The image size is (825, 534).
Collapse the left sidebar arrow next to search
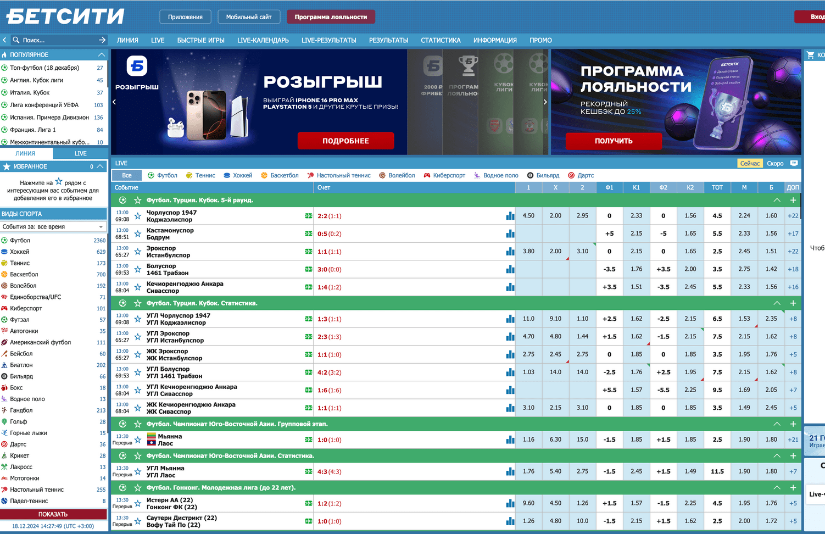4,40
